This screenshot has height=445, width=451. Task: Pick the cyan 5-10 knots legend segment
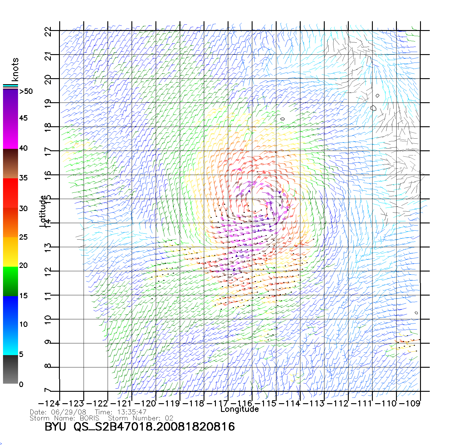tap(11, 340)
